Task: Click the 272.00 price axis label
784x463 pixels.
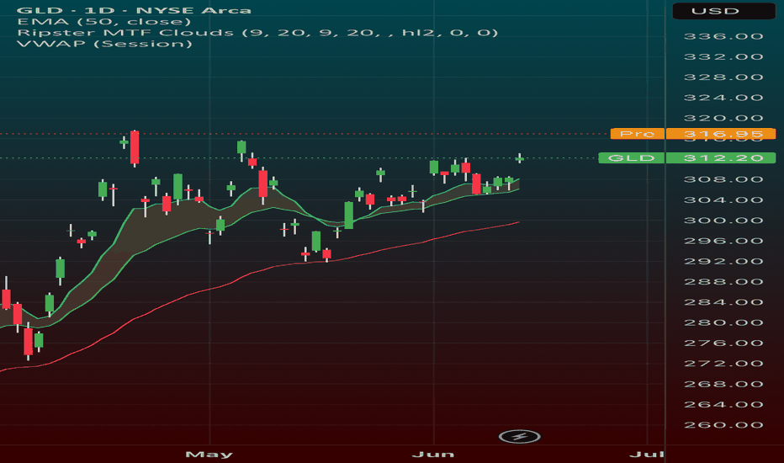Action: (723, 364)
